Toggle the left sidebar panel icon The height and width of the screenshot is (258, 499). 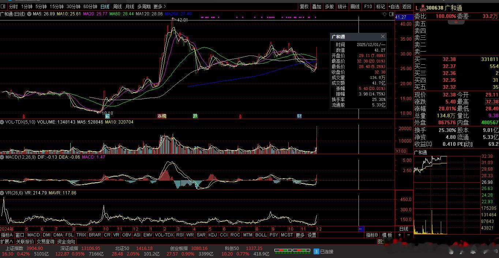pos(3,7)
